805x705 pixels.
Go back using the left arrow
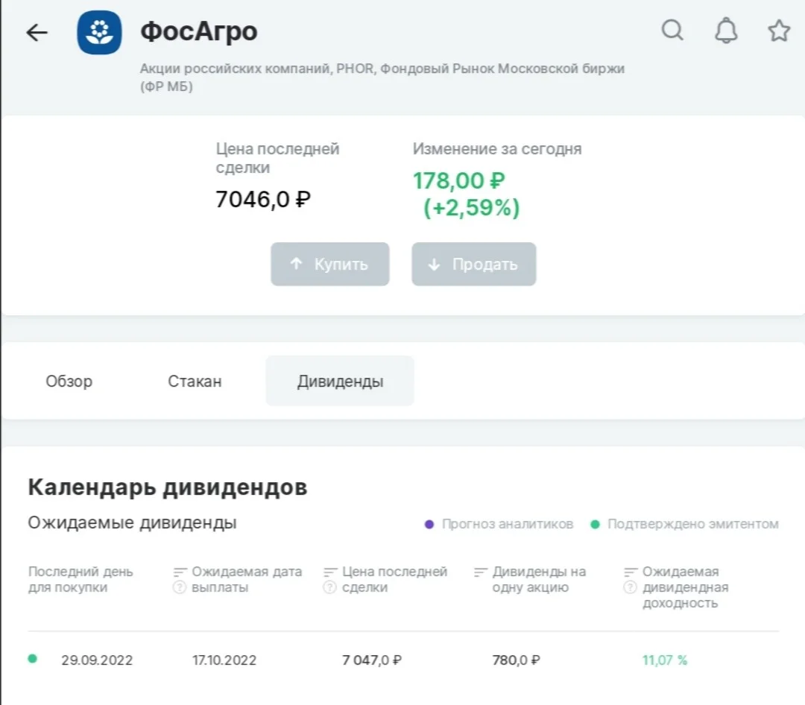point(37,32)
